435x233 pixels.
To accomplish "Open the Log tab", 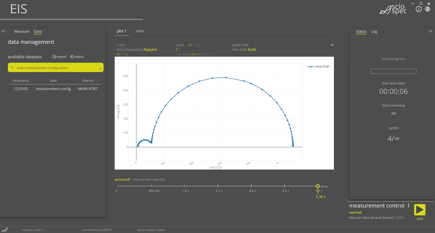I will click(374, 31).
